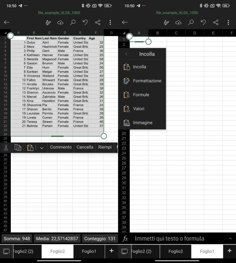Screen dimensions: 236x263
Task: Expand paste options arrow in context toolbar
Action: click(42, 148)
